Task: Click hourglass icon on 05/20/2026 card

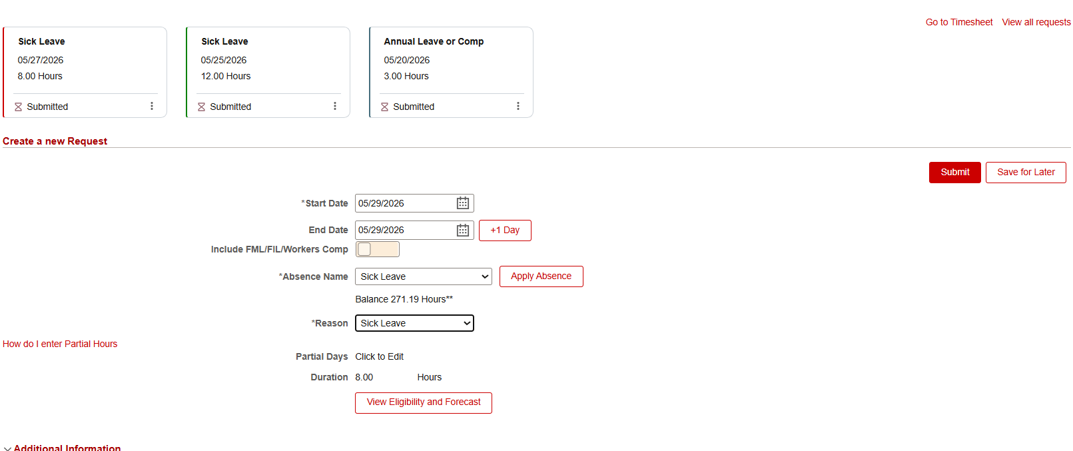Action: point(385,107)
